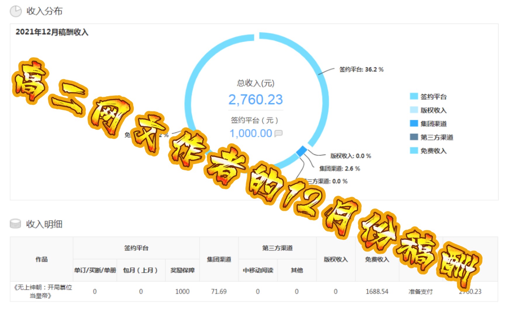This screenshot has width=505, height=315.
Task: Select the 集团渠道 legend label
Action: [x=433, y=124]
